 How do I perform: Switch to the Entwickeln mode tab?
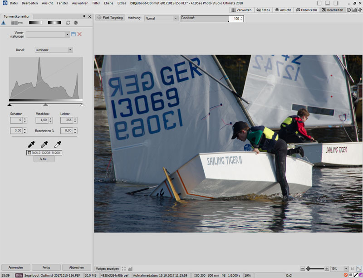tap(307, 10)
